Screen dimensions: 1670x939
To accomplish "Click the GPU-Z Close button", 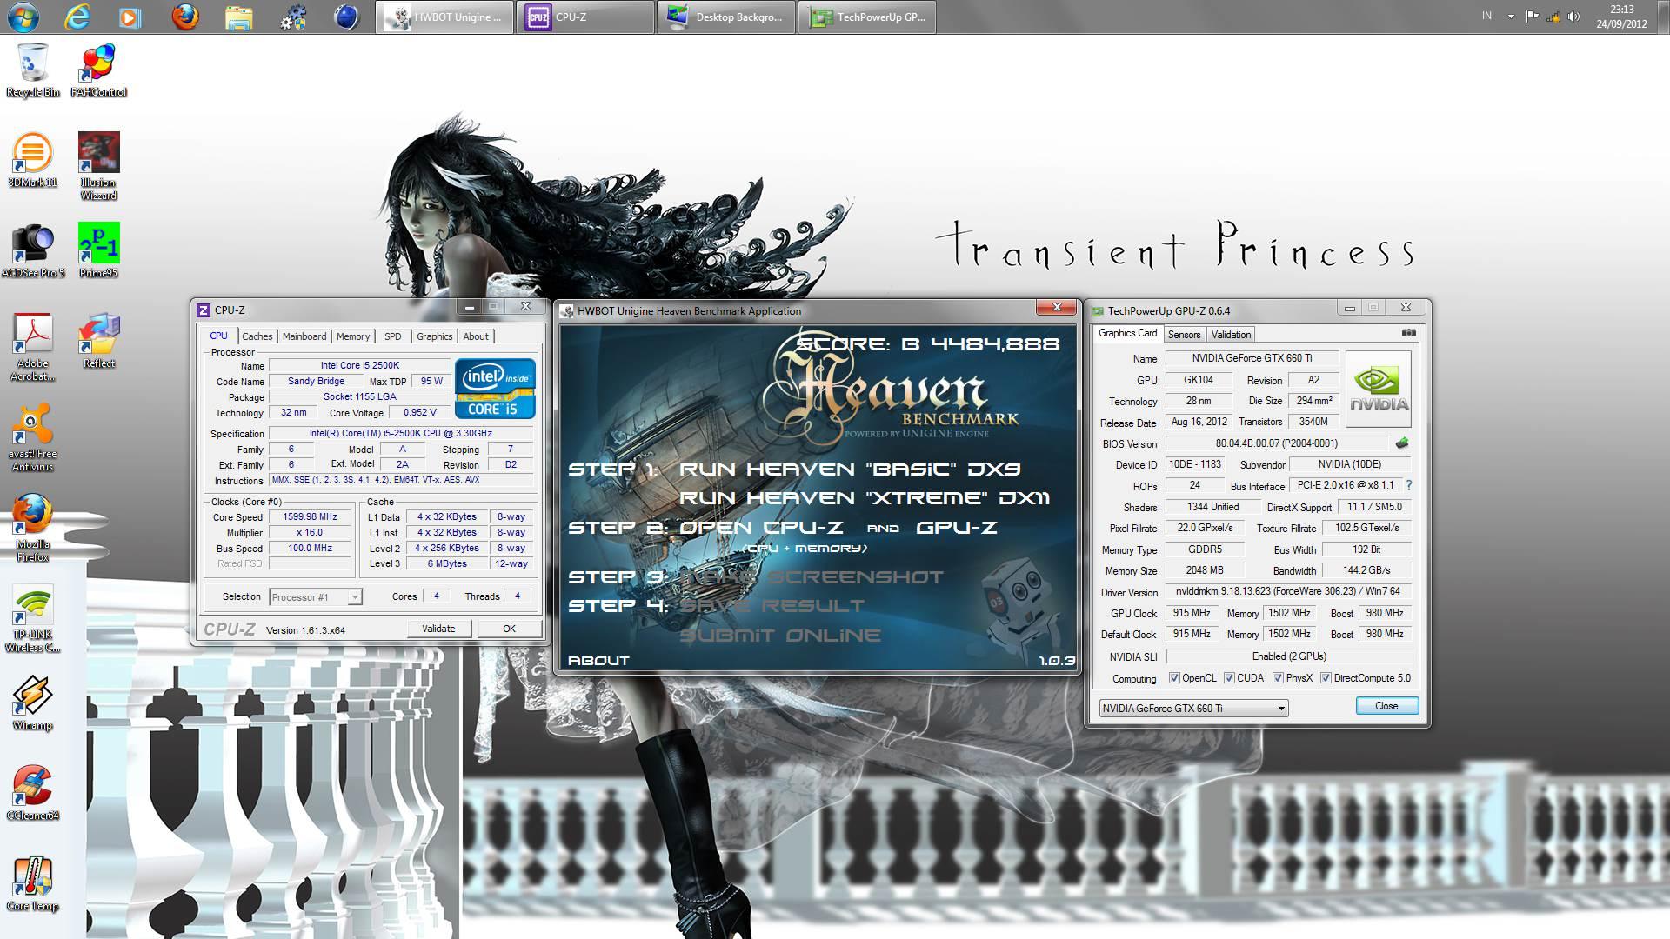I will 1386,706.
